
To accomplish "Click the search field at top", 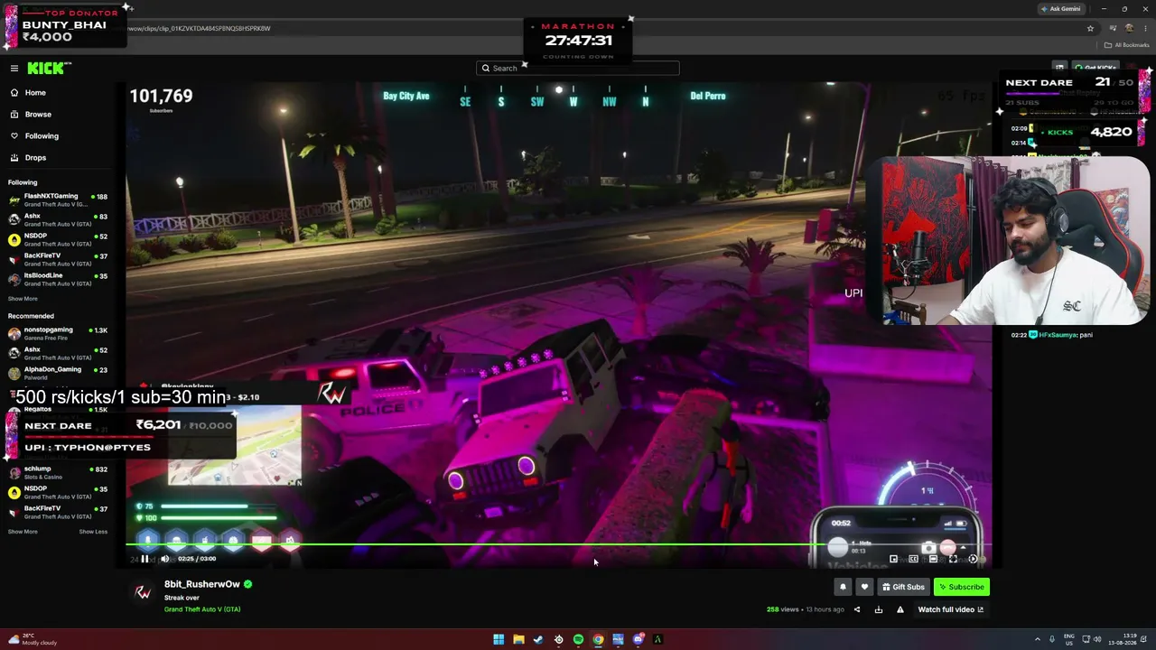I will click(578, 68).
